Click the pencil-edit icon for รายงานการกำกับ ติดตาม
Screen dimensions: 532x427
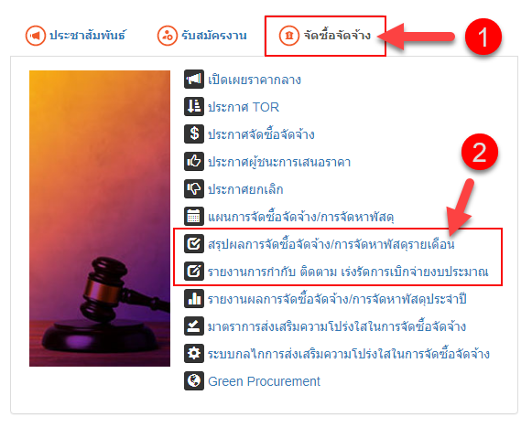(x=194, y=272)
